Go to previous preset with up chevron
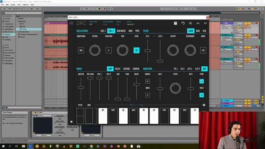This screenshot has height=149, width=265. (198, 23)
